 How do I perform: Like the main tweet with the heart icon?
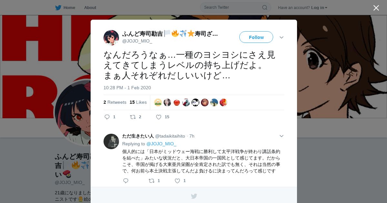point(159,117)
